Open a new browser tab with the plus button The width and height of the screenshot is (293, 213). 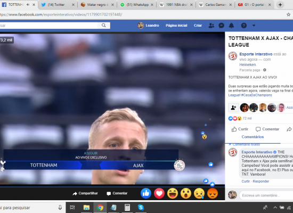(x=280, y=5)
